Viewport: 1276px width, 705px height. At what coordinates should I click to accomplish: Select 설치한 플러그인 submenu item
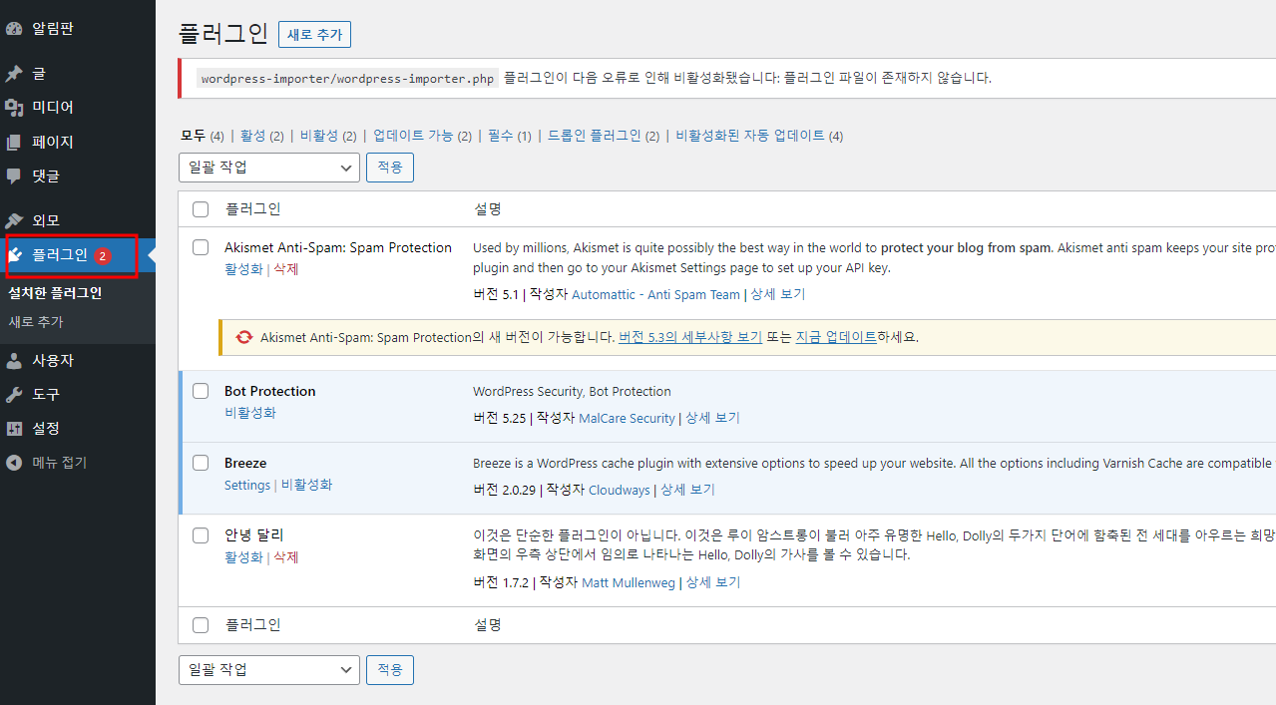click(x=55, y=293)
